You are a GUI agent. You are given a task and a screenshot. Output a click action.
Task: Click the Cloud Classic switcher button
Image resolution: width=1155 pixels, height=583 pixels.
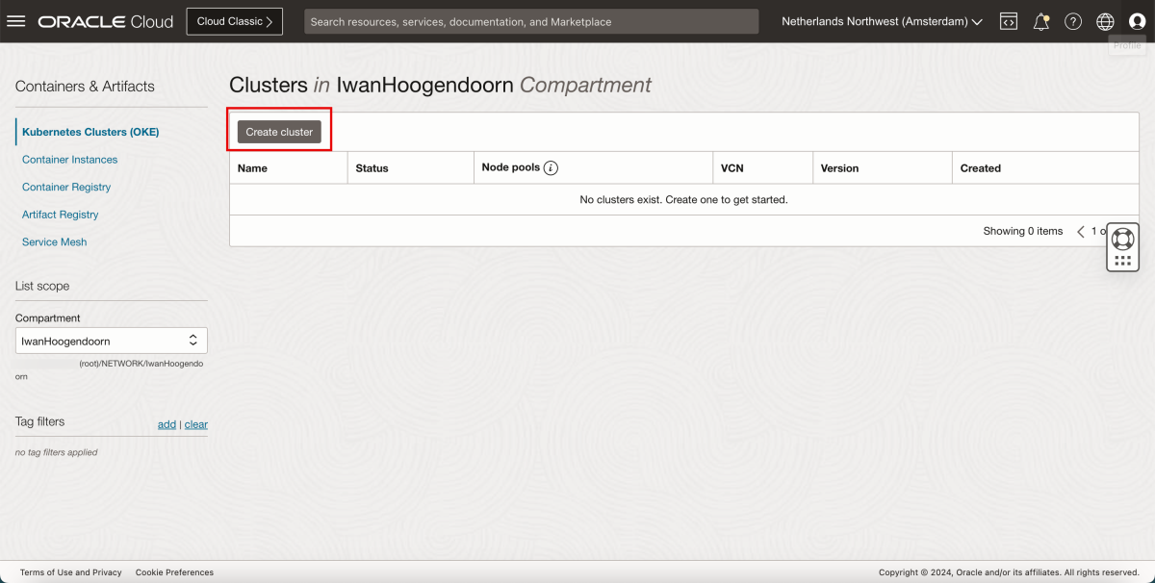(x=235, y=21)
